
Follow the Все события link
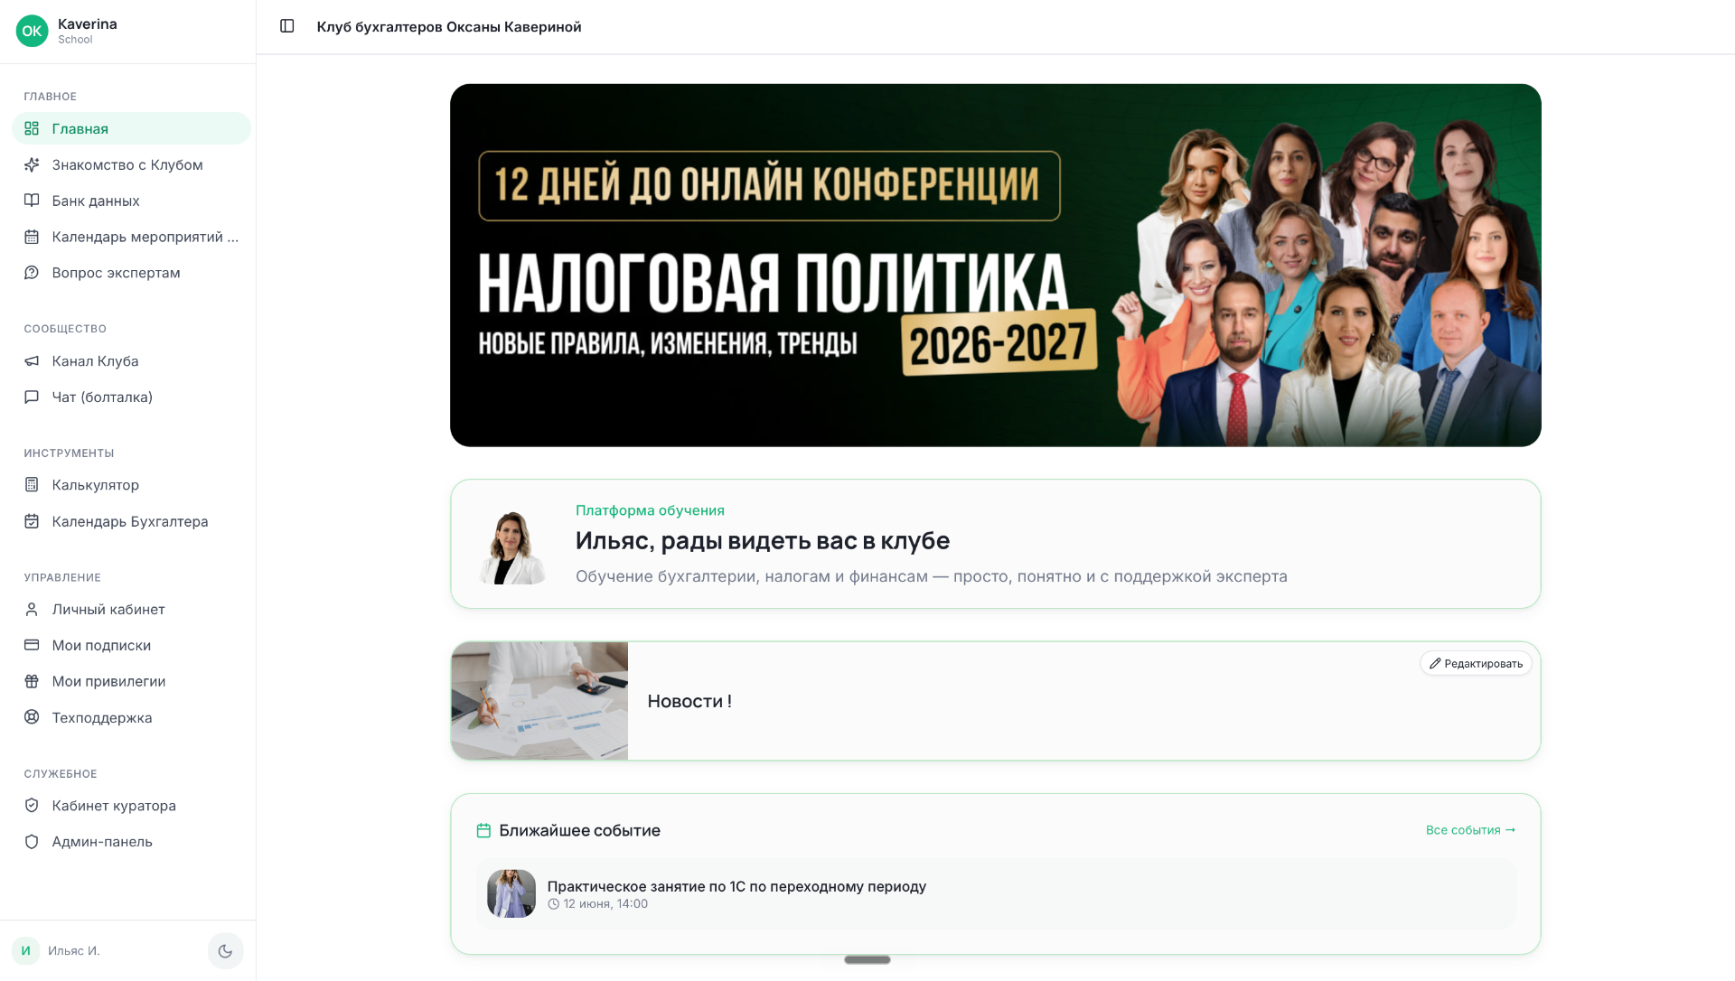1470,830
